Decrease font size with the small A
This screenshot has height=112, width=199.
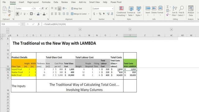pos(46,8)
